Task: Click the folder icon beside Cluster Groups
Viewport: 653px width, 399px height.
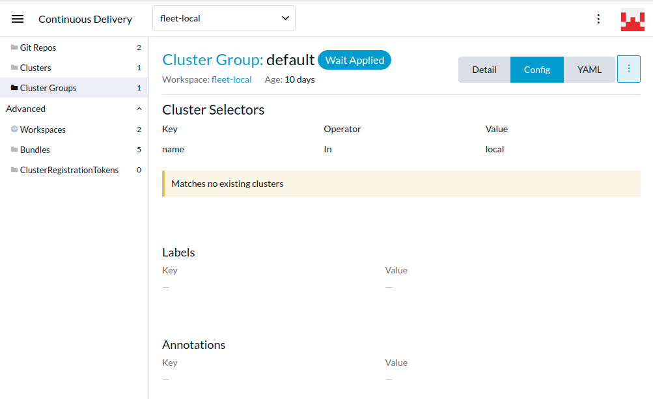Action: click(x=13, y=88)
